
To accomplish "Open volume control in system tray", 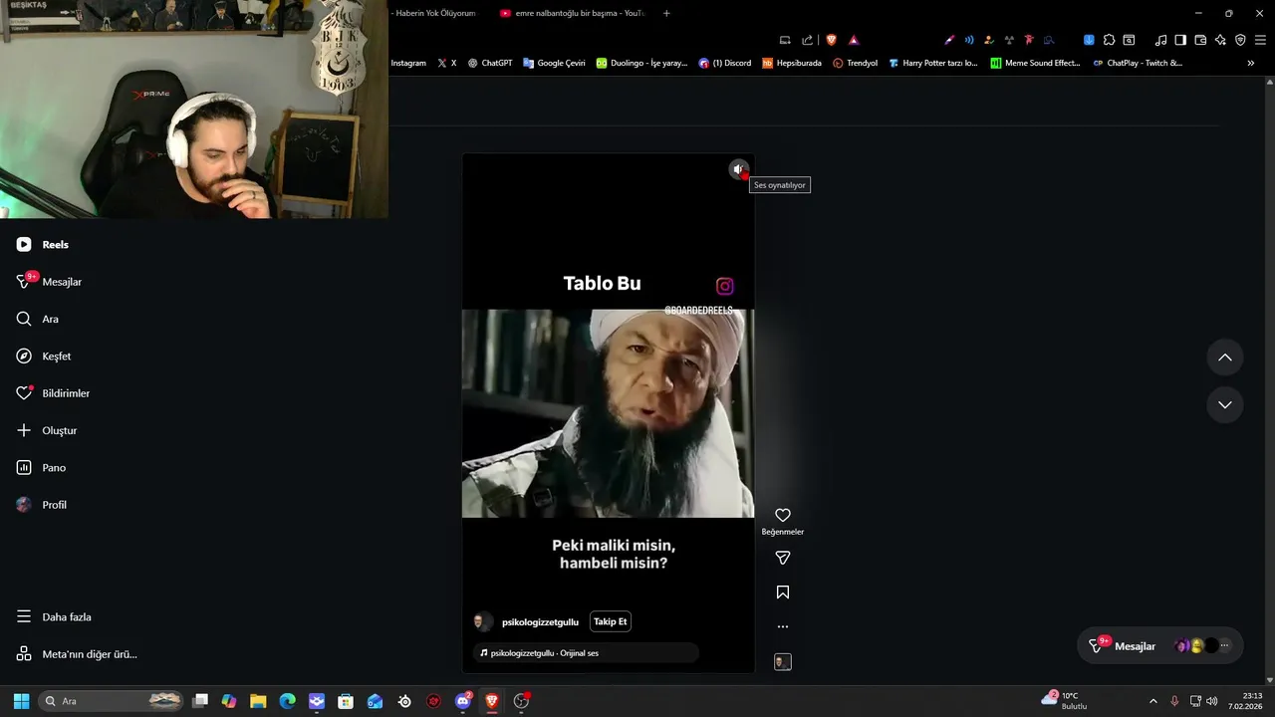I will [1212, 701].
